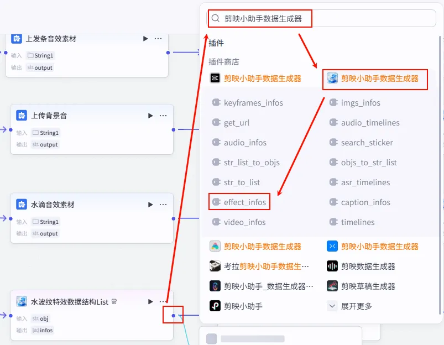Run the 水滴音效素材 node
444x345 pixels.
150,205
